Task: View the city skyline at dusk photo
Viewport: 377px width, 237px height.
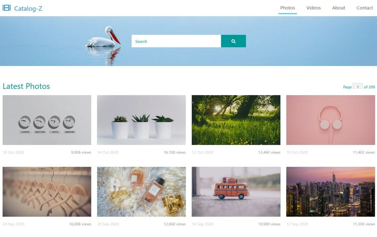Action: [330, 192]
